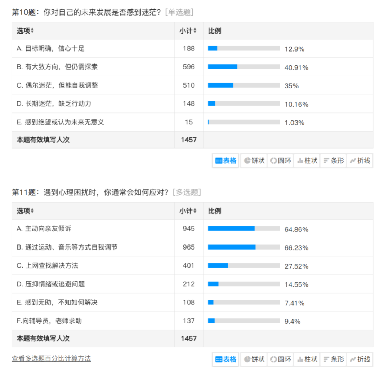Switch Question 11 to donut chart (圆环) view
Viewport: 389px width, 375px height.
coord(281,359)
